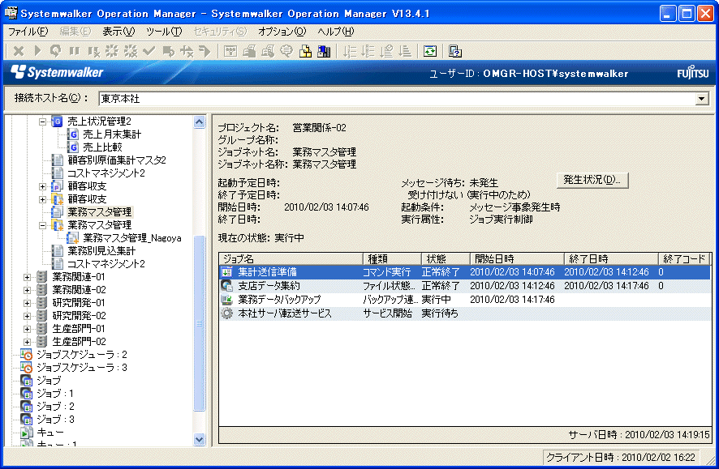
Task: Click the circular-arrow rerun toolbar icon
Action: tap(55, 51)
